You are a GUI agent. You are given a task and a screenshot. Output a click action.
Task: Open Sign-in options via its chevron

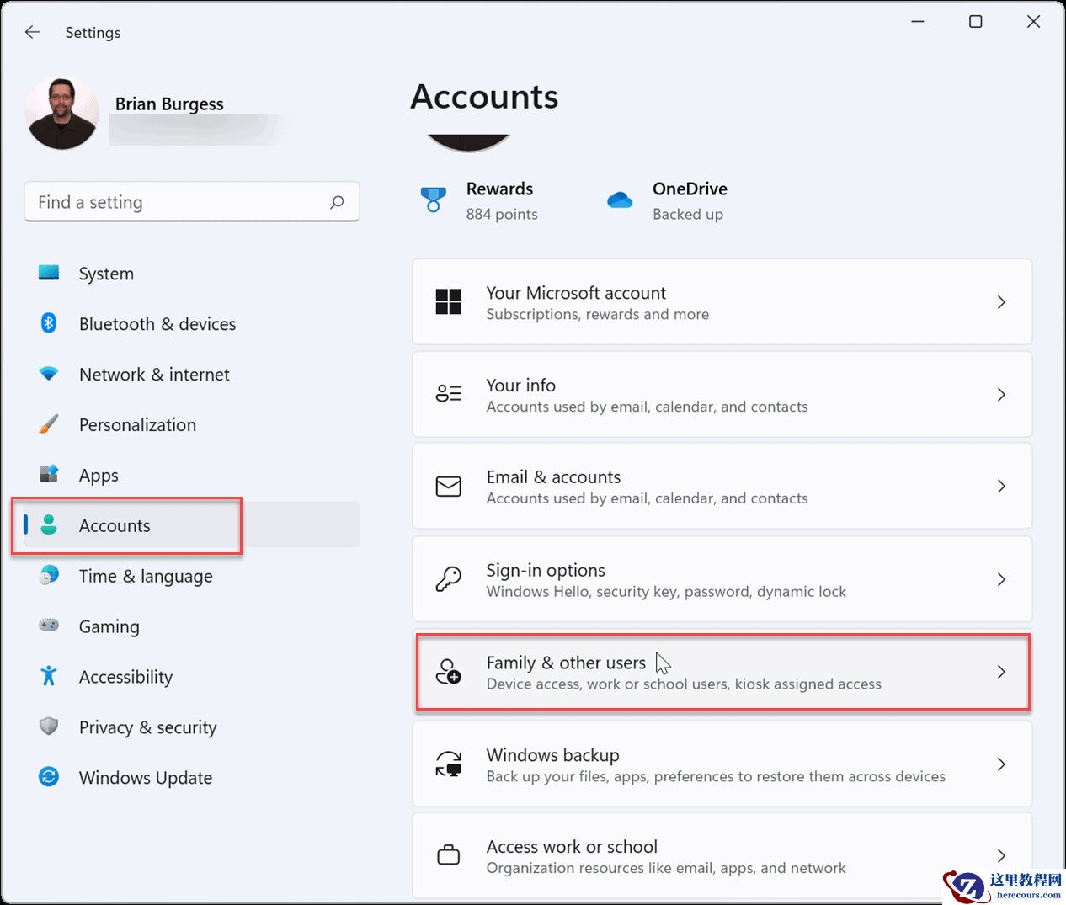pos(1001,579)
